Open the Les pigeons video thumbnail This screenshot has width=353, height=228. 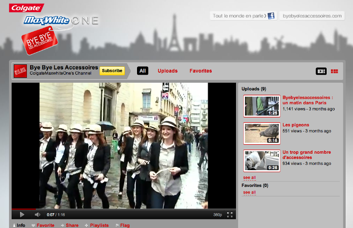click(262, 133)
